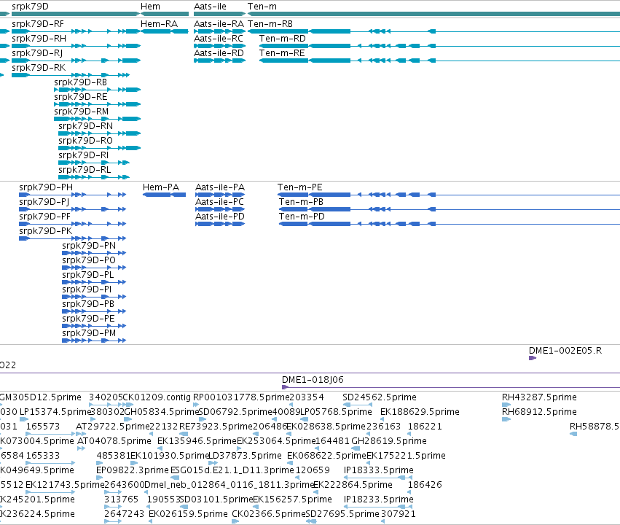Select the Aats-ile gene label
The height and width of the screenshot is (525, 620).
pyautogui.click(x=210, y=7)
